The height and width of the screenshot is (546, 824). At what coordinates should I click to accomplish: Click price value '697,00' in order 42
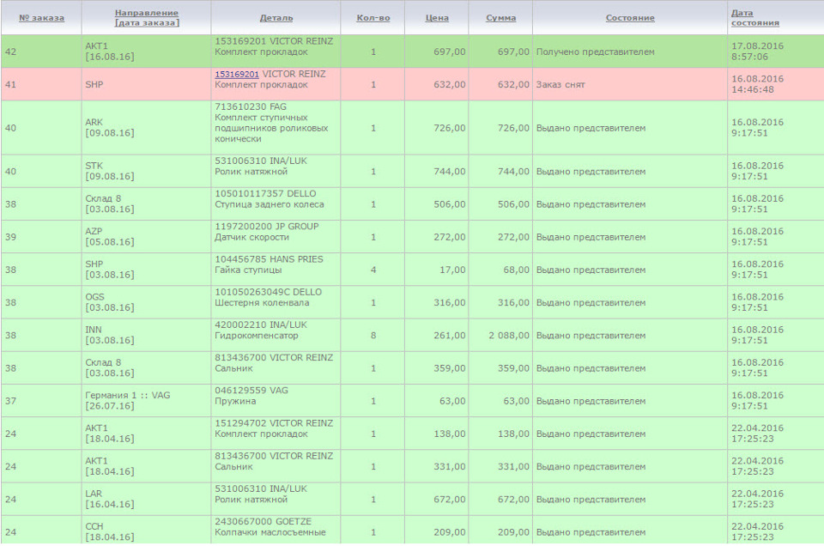click(x=449, y=52)
